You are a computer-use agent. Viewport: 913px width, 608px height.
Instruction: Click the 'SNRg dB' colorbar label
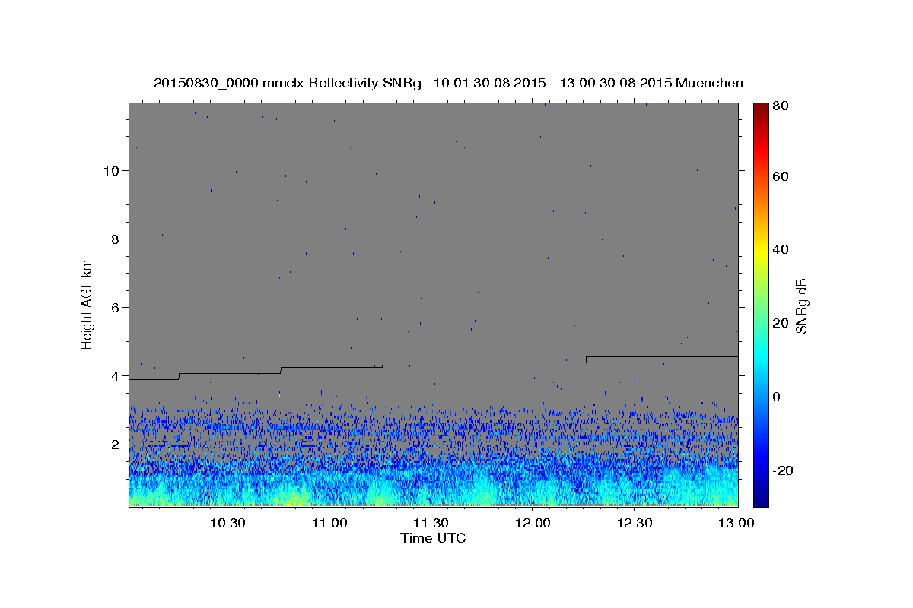pos(801,306)
